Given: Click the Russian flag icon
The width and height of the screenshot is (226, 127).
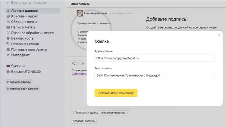Looking at the screenshot, I should [x=8, y=66].
